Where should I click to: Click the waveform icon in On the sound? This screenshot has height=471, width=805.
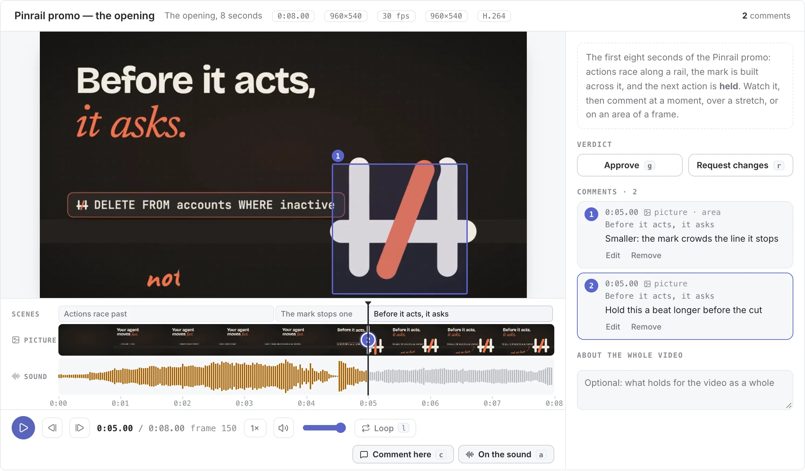469,455
